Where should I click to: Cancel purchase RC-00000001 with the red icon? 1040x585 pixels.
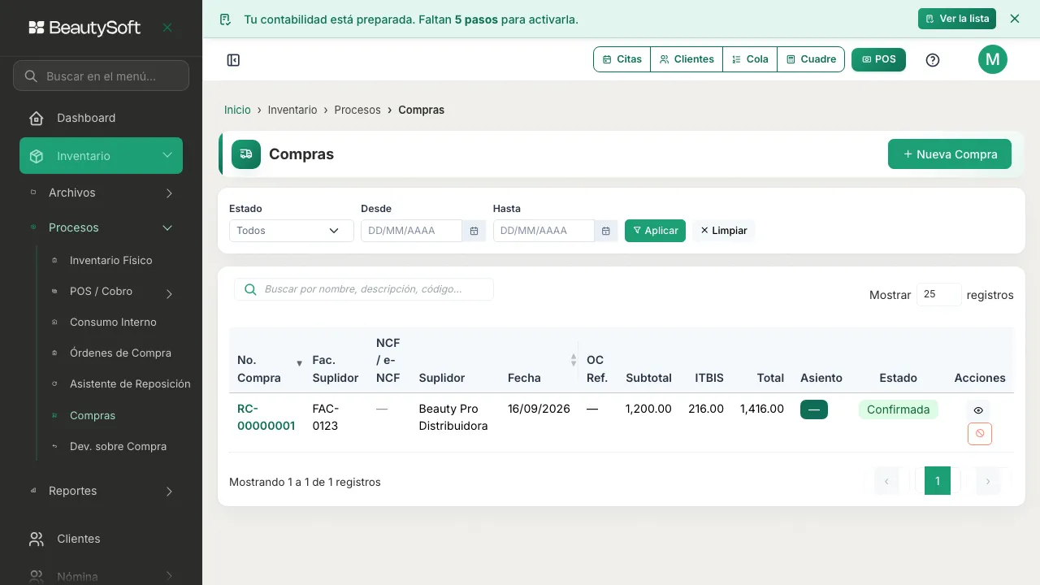tap(980, 434)
